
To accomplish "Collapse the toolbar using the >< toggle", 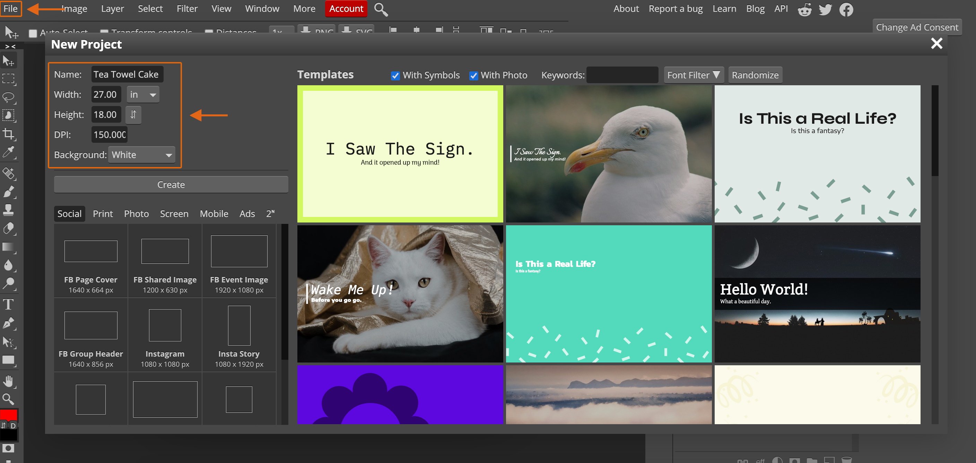I will tap(11, 46).
